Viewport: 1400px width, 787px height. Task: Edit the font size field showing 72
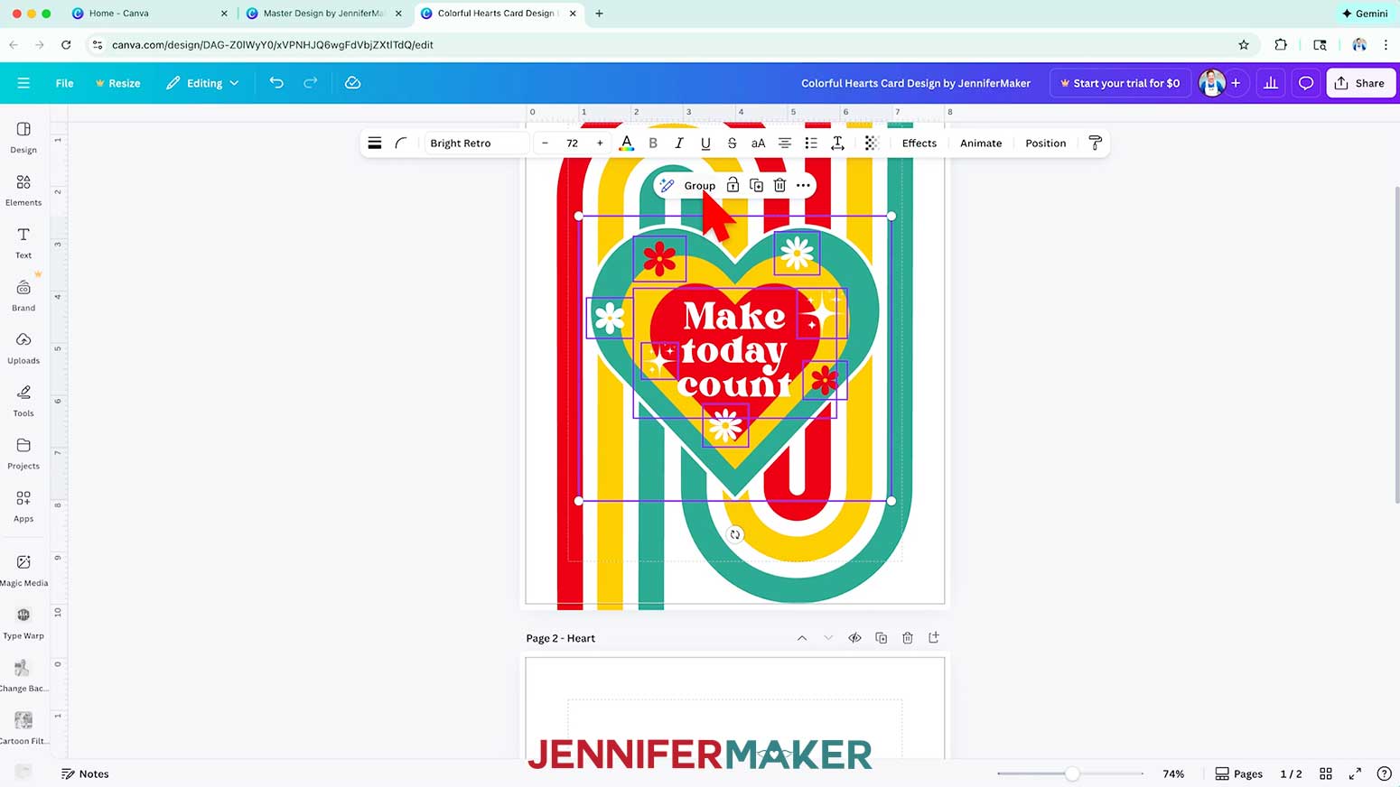572,143
